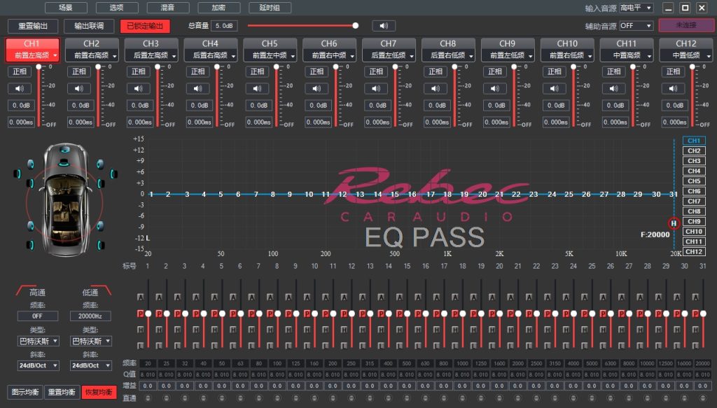Select the CH3 channel header button
Image resolution: width=717 pixels, height=408 pixels.
[x=151, y=43]
